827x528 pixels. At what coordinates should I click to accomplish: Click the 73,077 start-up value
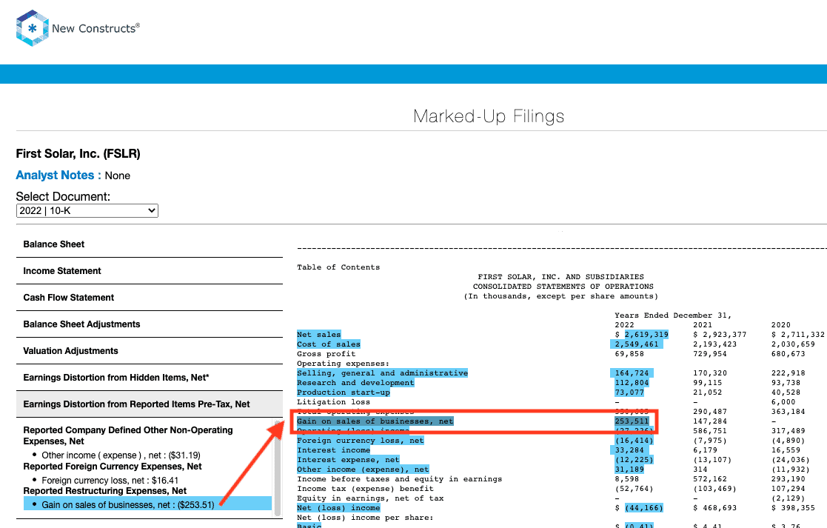tap(629, 392)
